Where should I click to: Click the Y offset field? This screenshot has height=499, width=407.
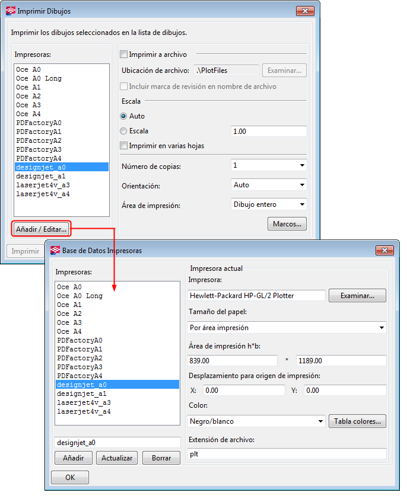coord(345,391)
